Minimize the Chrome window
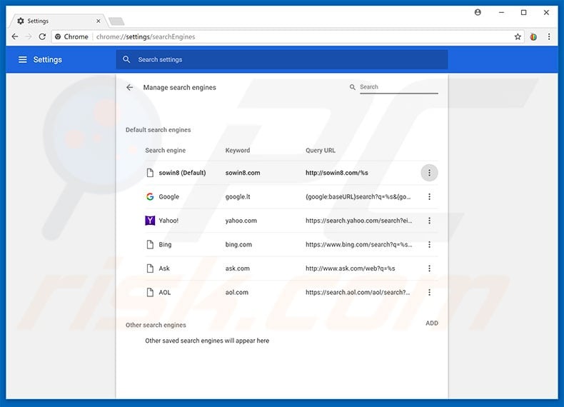Viewport: 564px width, 407px height. (501, 12)
